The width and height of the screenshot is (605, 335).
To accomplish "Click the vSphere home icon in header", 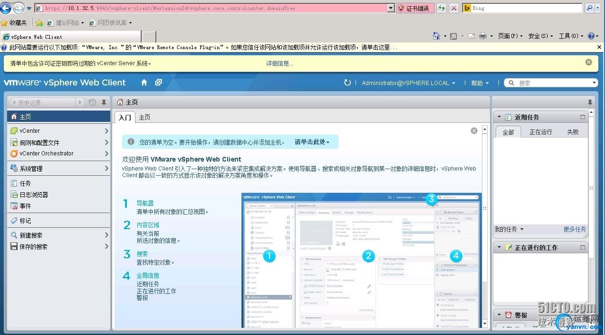I will click(144, 82).
